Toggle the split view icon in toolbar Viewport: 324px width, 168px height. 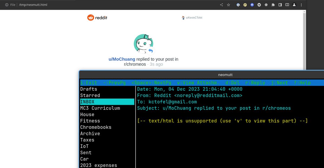pos(287,5)
